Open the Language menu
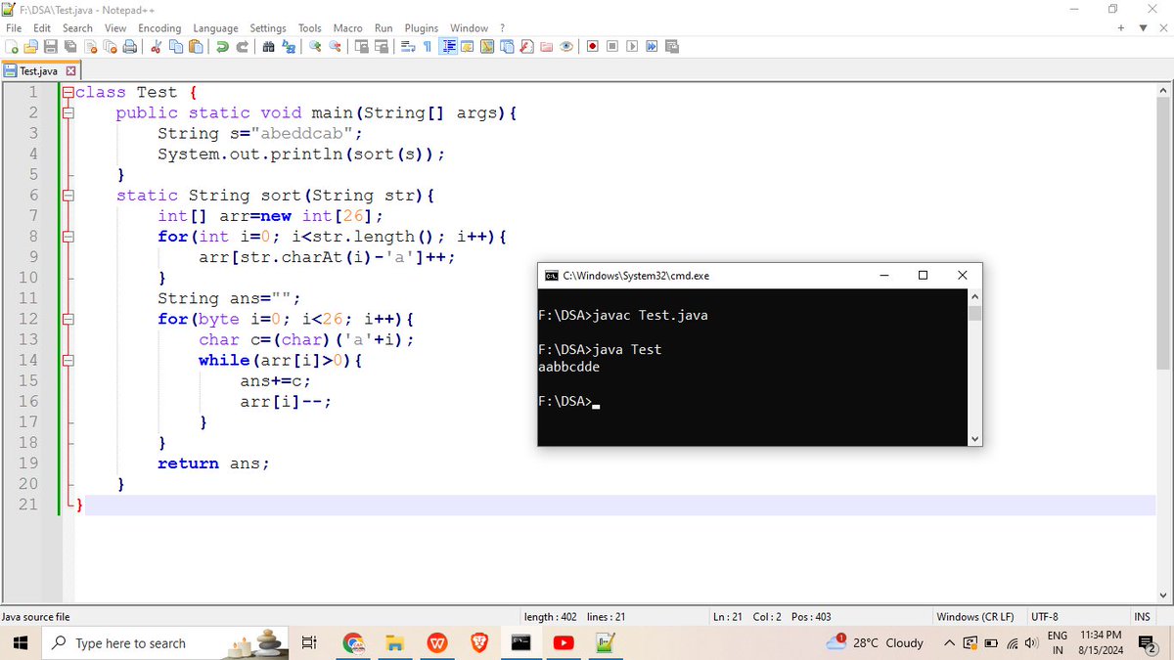Image resolution: width=1174 pixels, height=660 pixels. [215, 28]
